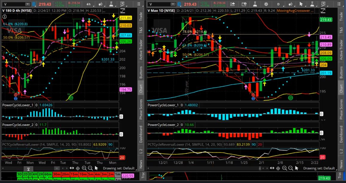This screenshot has width=346, height=183.
Task: Open the list menu icon on left chart
Action: coord(138,4)
